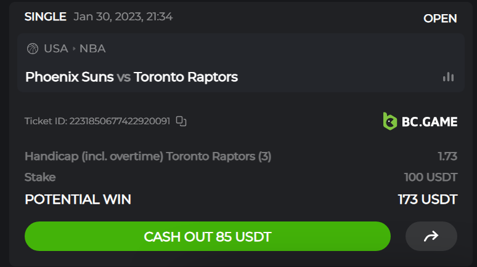Select the USA breadcrumb
Image resolution: width=477 pixels, height=267 pixels.
[x=55, y=49]
